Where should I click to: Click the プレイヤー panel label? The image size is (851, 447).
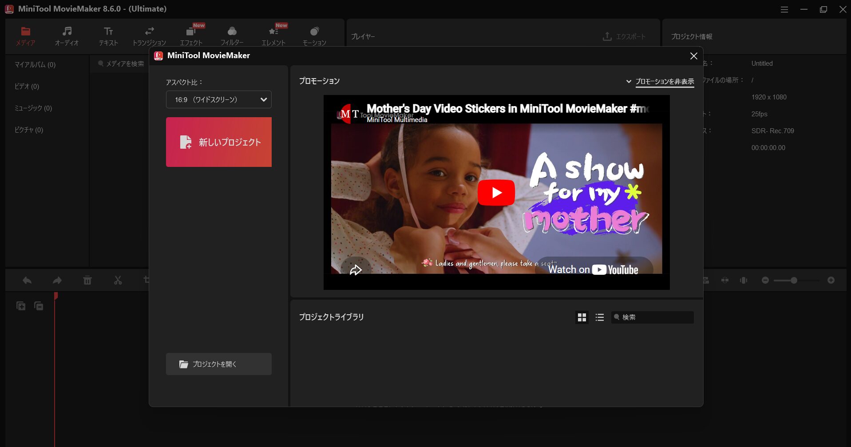(363, 36)
